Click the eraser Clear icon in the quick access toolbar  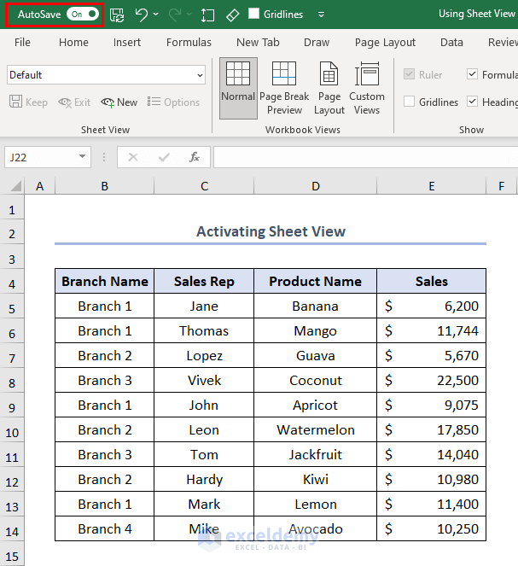232,15
